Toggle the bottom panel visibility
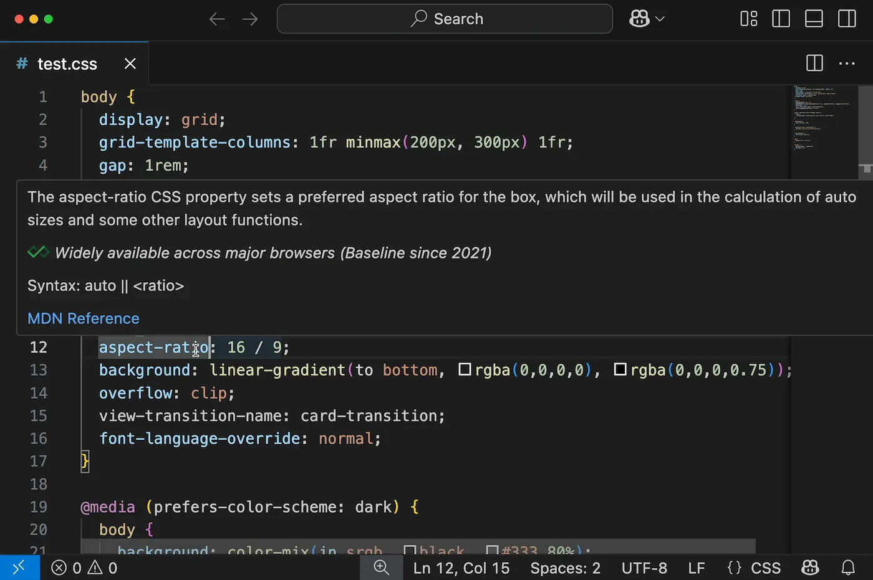The width and height of the screenshot is (873, 580). pos(814,19)
